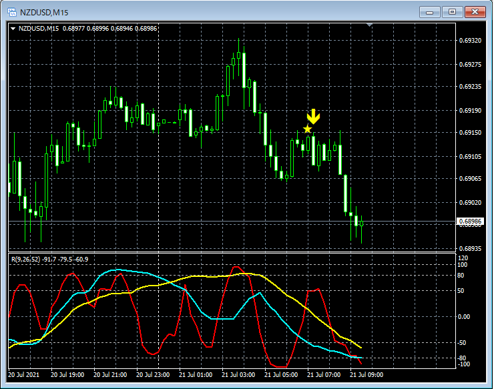494x389 pixels.
Task: Click the 20 Jul 21:00 time label
Action: pyautogui.click(x=110, y=375)
